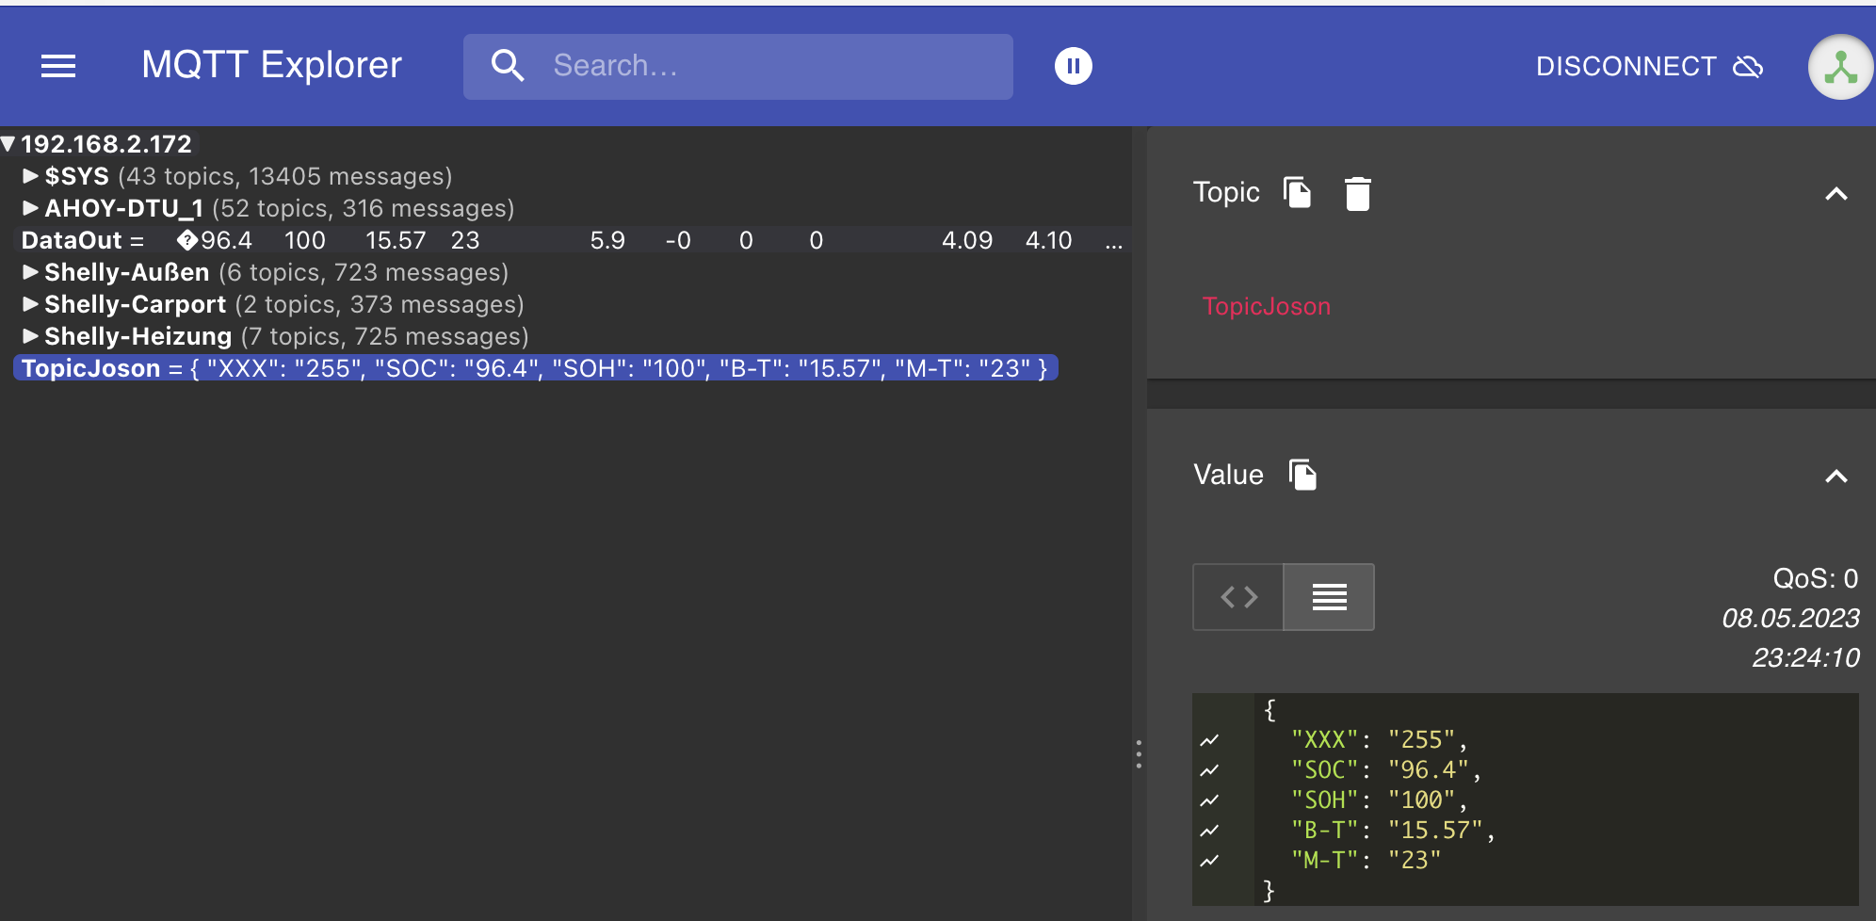The height and width of the screenshot is (921, 1876).
Task: Click the DISCONNECT button
Action: tap(1648, 66)
